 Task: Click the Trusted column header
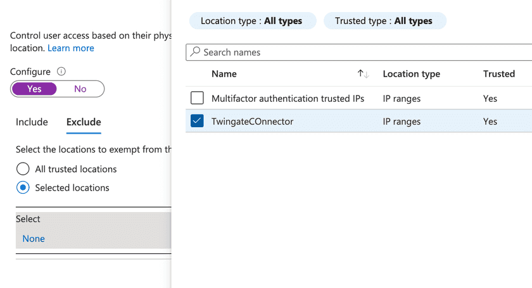pyautogui.click(x=498, y=74)
